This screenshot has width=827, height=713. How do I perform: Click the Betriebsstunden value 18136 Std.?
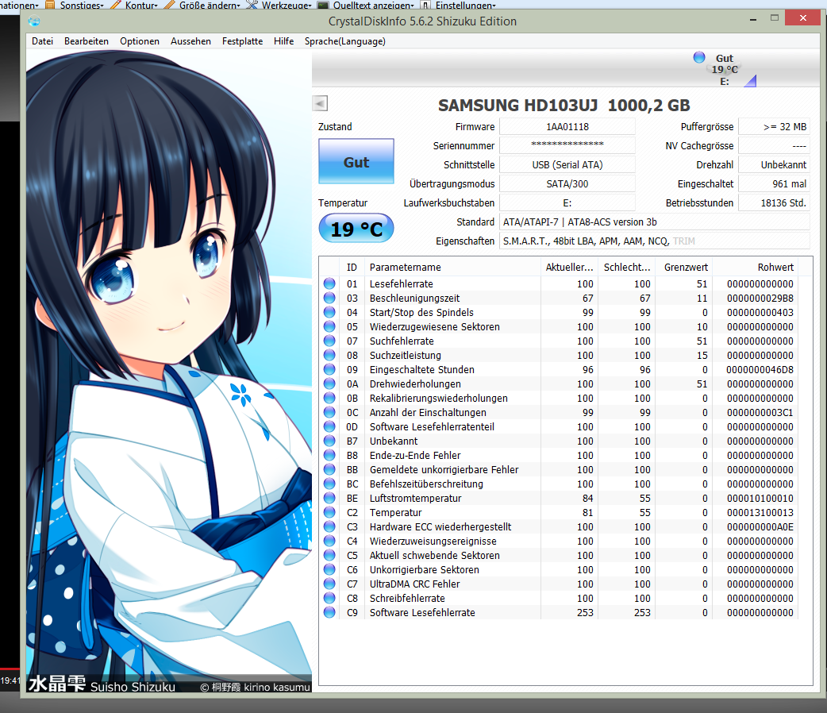click(774, 202)
